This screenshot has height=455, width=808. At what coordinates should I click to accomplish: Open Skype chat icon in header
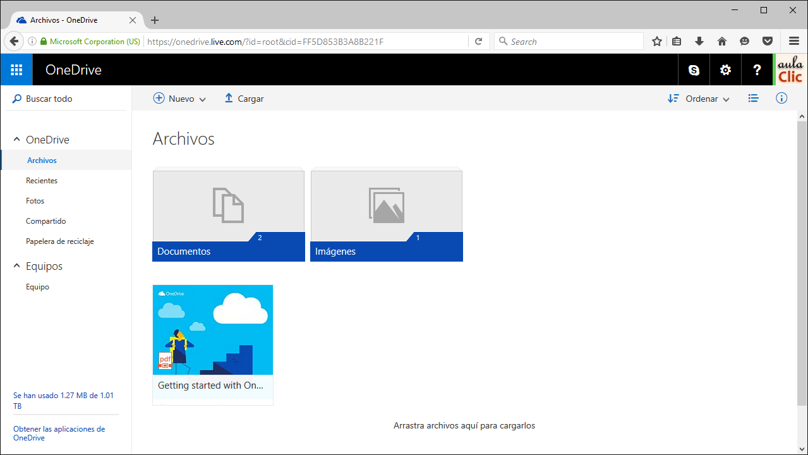click(x=694, y=70)
